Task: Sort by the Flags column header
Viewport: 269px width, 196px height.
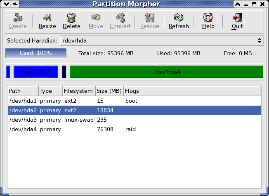Action: tap(193, 91)
